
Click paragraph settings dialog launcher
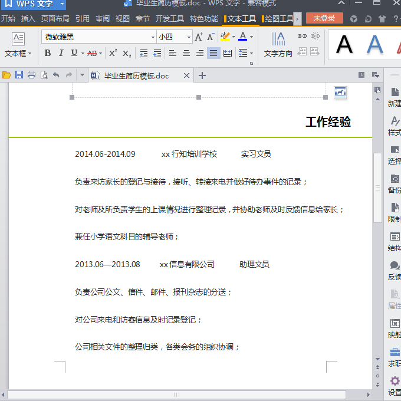[x=251, y=64]
